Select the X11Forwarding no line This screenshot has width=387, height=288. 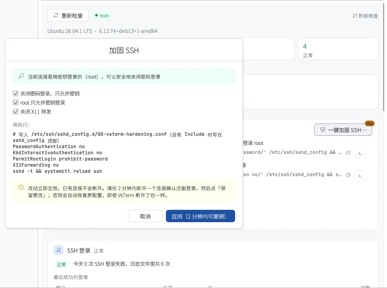36,165
